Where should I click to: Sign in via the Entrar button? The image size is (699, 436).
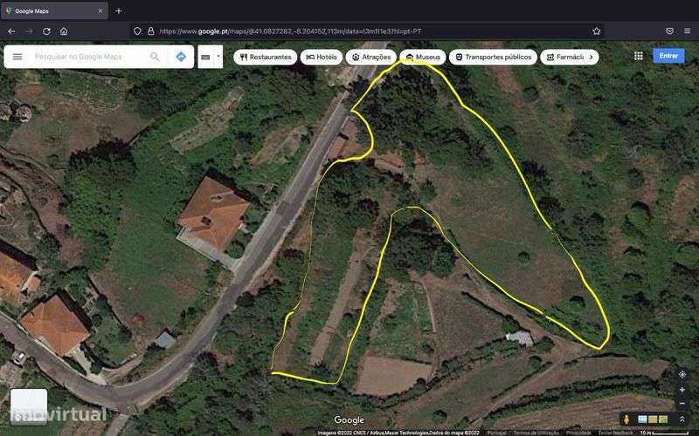pyautogui.click(x=668, y=56)
